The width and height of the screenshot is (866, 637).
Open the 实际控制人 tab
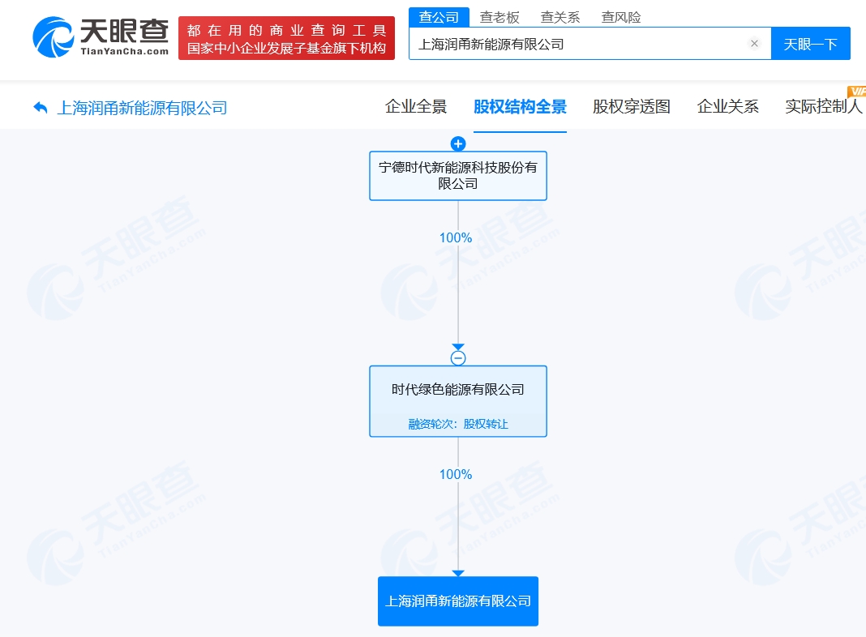(x=823, y=106)
